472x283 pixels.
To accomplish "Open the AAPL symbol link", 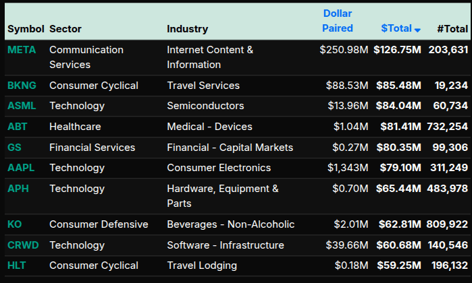I will pos(21,168).
